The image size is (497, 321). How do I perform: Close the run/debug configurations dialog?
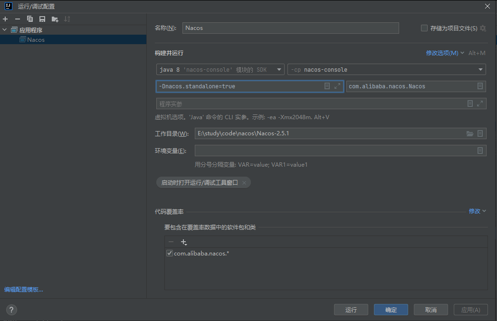coord(487,6)
